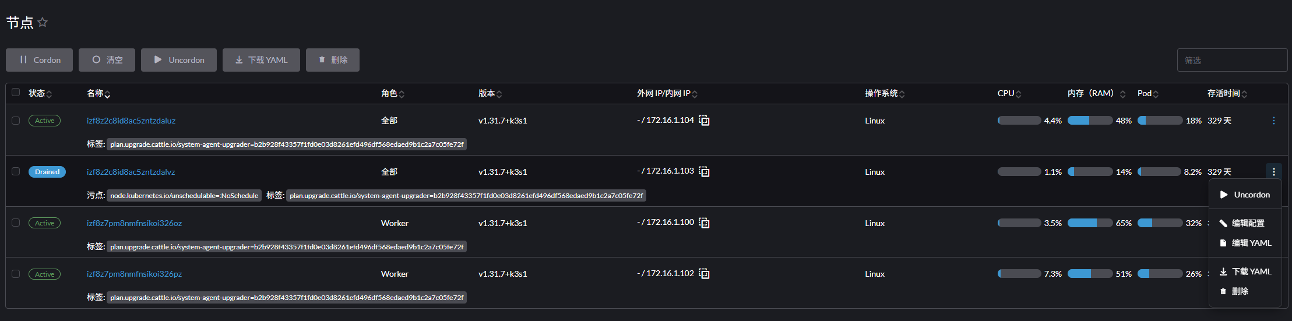Toggle the select-all nodes checkbox

click(x=16, y=92)
